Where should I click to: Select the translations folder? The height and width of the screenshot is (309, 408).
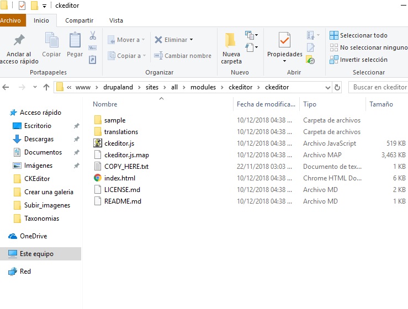point(121,132)
